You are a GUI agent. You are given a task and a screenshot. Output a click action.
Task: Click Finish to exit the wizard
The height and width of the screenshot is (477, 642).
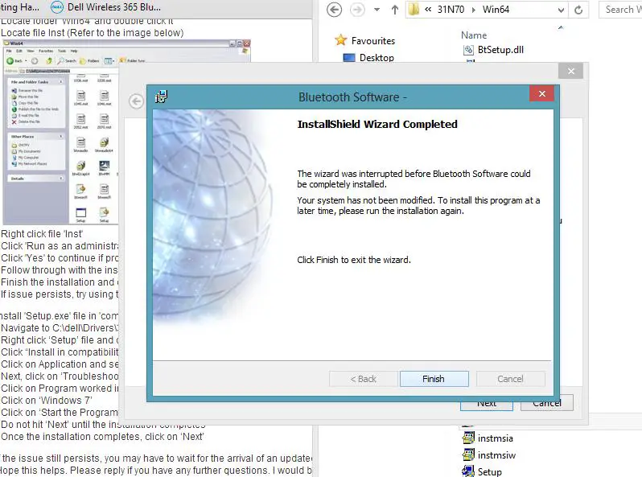pos(434,379)
